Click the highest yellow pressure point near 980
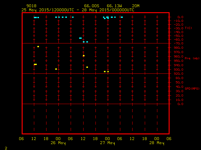201x150 pixels. [x=38, y=47]
